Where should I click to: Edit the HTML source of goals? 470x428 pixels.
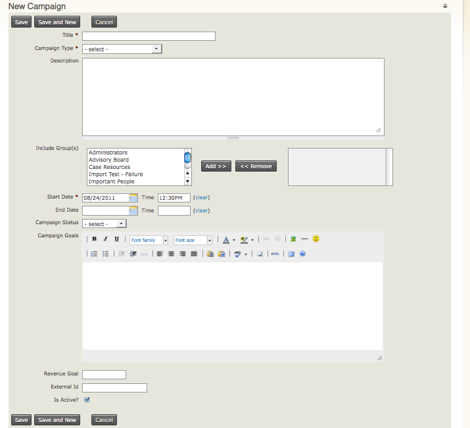(275, 254)
